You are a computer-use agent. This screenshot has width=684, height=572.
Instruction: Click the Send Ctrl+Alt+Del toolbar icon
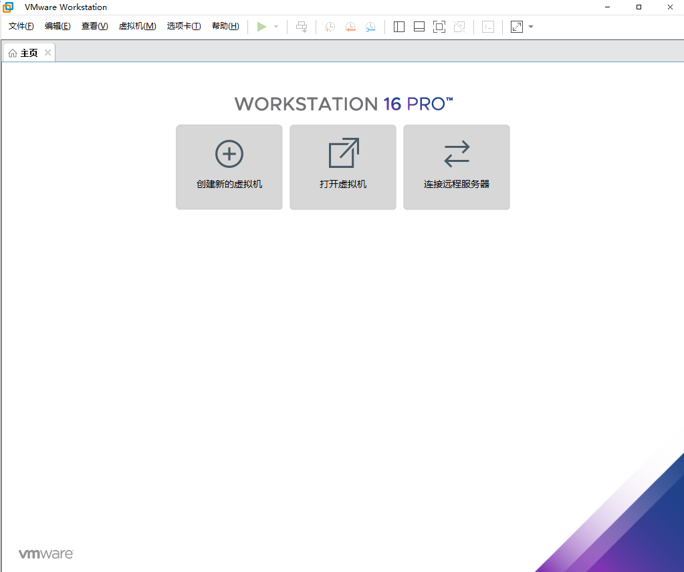302,27
